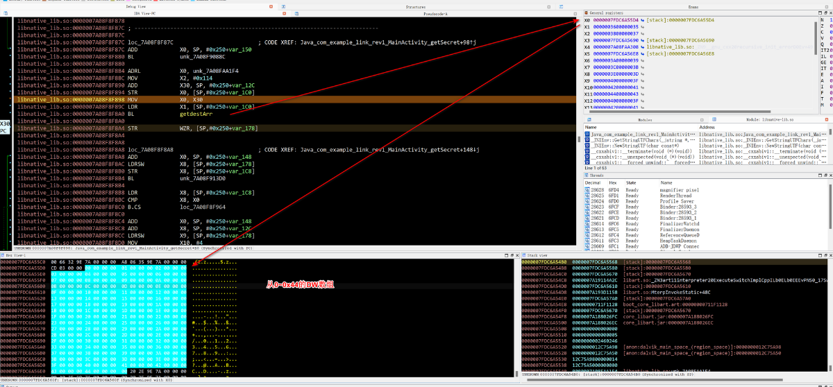Viewport: 833px width, 387px height.
Task: Select thread 28625 RenderThread row
Action: tap(705, 195)
